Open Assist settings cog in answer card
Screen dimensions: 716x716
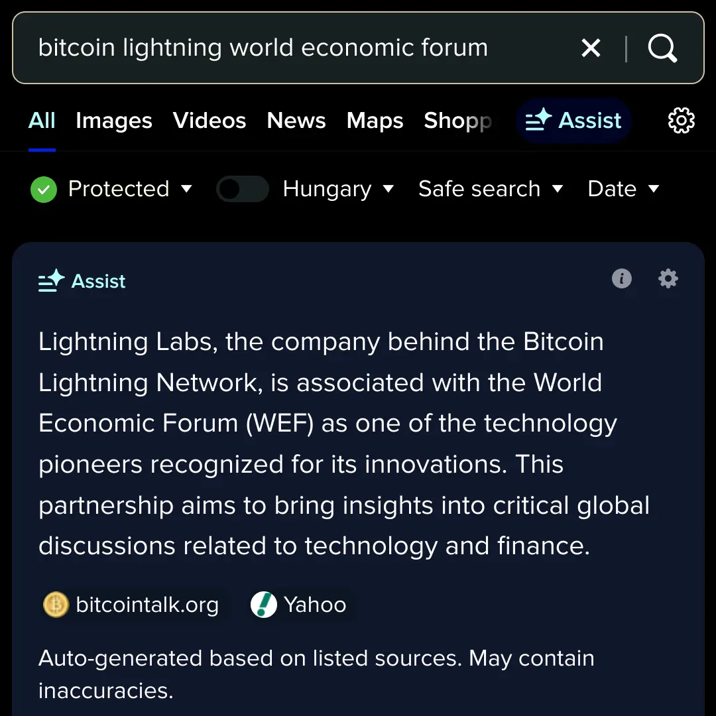(x=668, y=278)
